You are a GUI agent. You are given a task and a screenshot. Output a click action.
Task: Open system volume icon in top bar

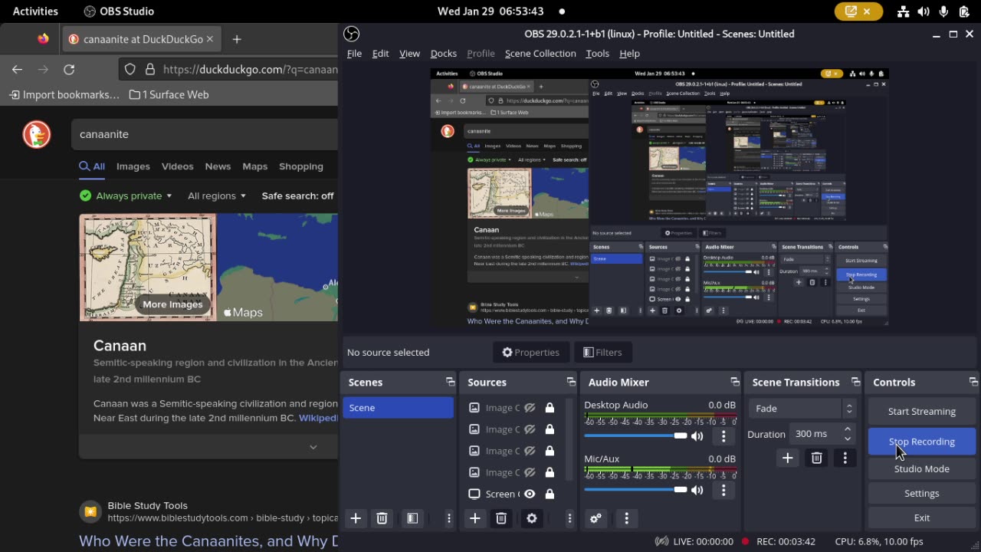[924, 11]
